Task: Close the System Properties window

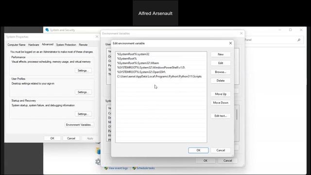Action: tap(97, 37)
